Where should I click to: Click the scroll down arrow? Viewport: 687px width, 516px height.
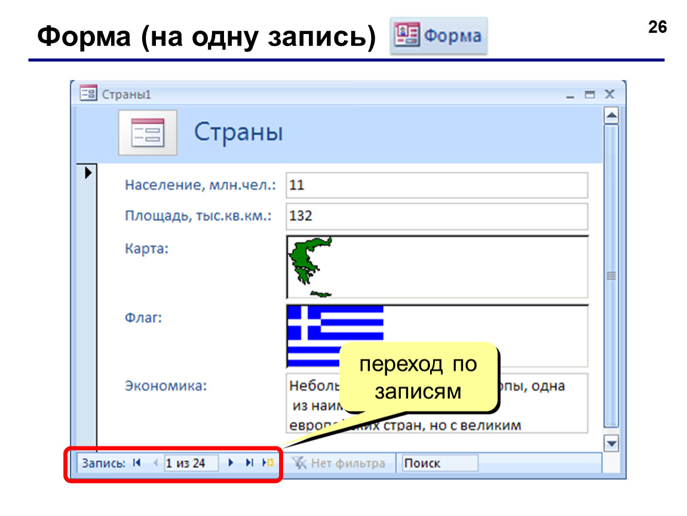tap(611, 443)
